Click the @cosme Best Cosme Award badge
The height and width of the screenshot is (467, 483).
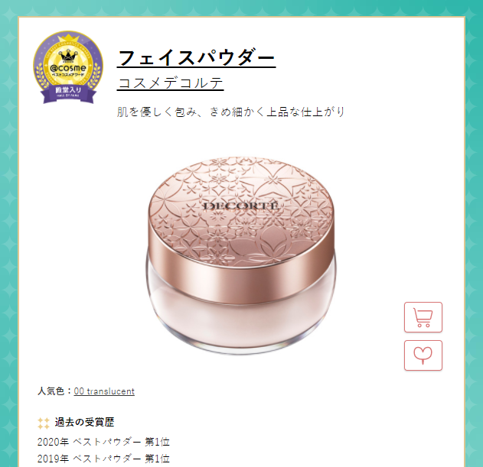click(x=68, y=66)
